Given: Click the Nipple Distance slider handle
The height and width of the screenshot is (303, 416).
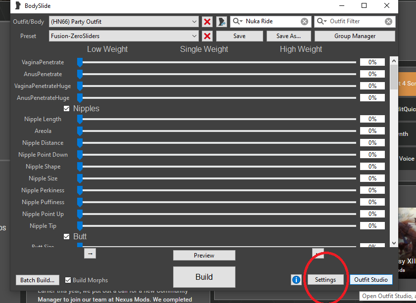Looking at the screenshot, I should (x=80, y=143).
